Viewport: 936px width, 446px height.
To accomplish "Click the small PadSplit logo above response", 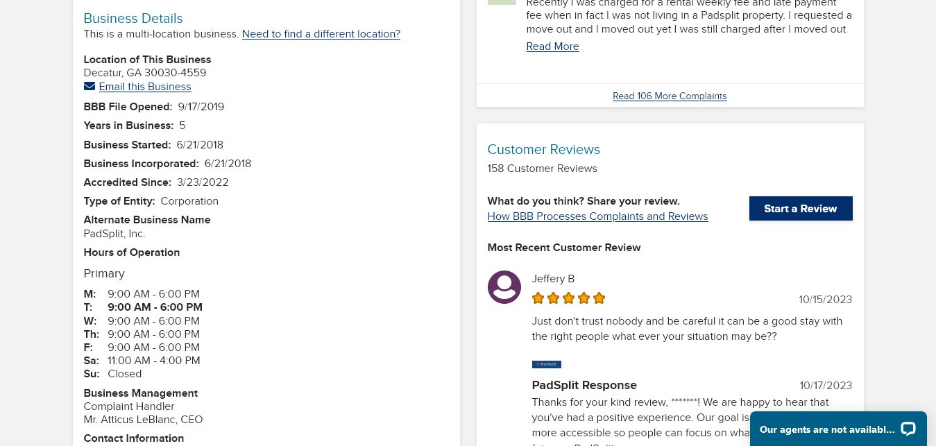I will (x=547, y=364).
